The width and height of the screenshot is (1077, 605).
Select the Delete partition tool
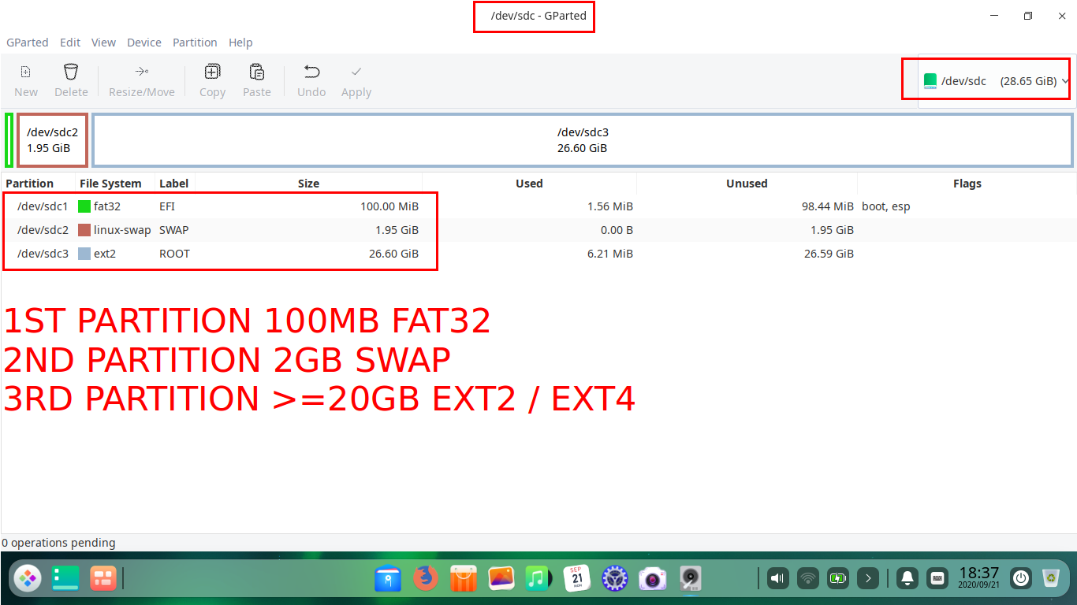[71, 79]
